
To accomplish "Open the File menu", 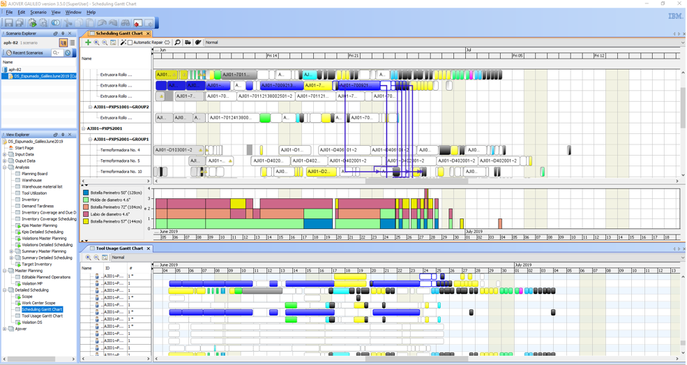I will tap(9, 13).
